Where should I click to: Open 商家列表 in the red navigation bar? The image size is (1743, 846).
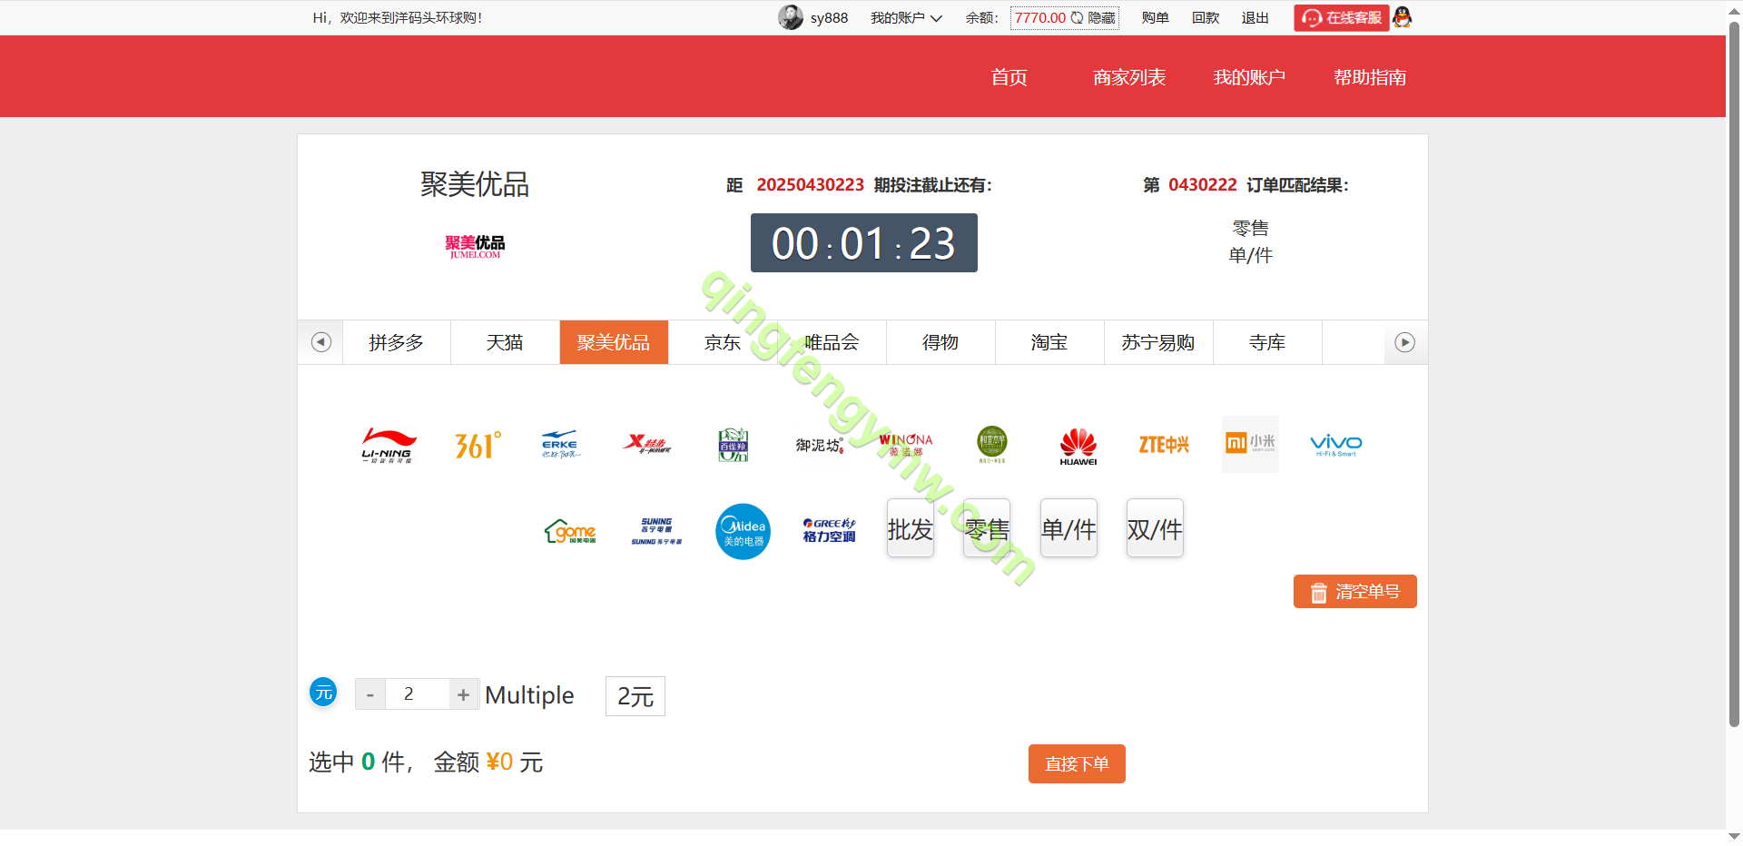pos(1129,77)
